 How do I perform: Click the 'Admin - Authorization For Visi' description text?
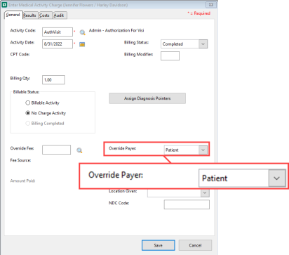116,30
